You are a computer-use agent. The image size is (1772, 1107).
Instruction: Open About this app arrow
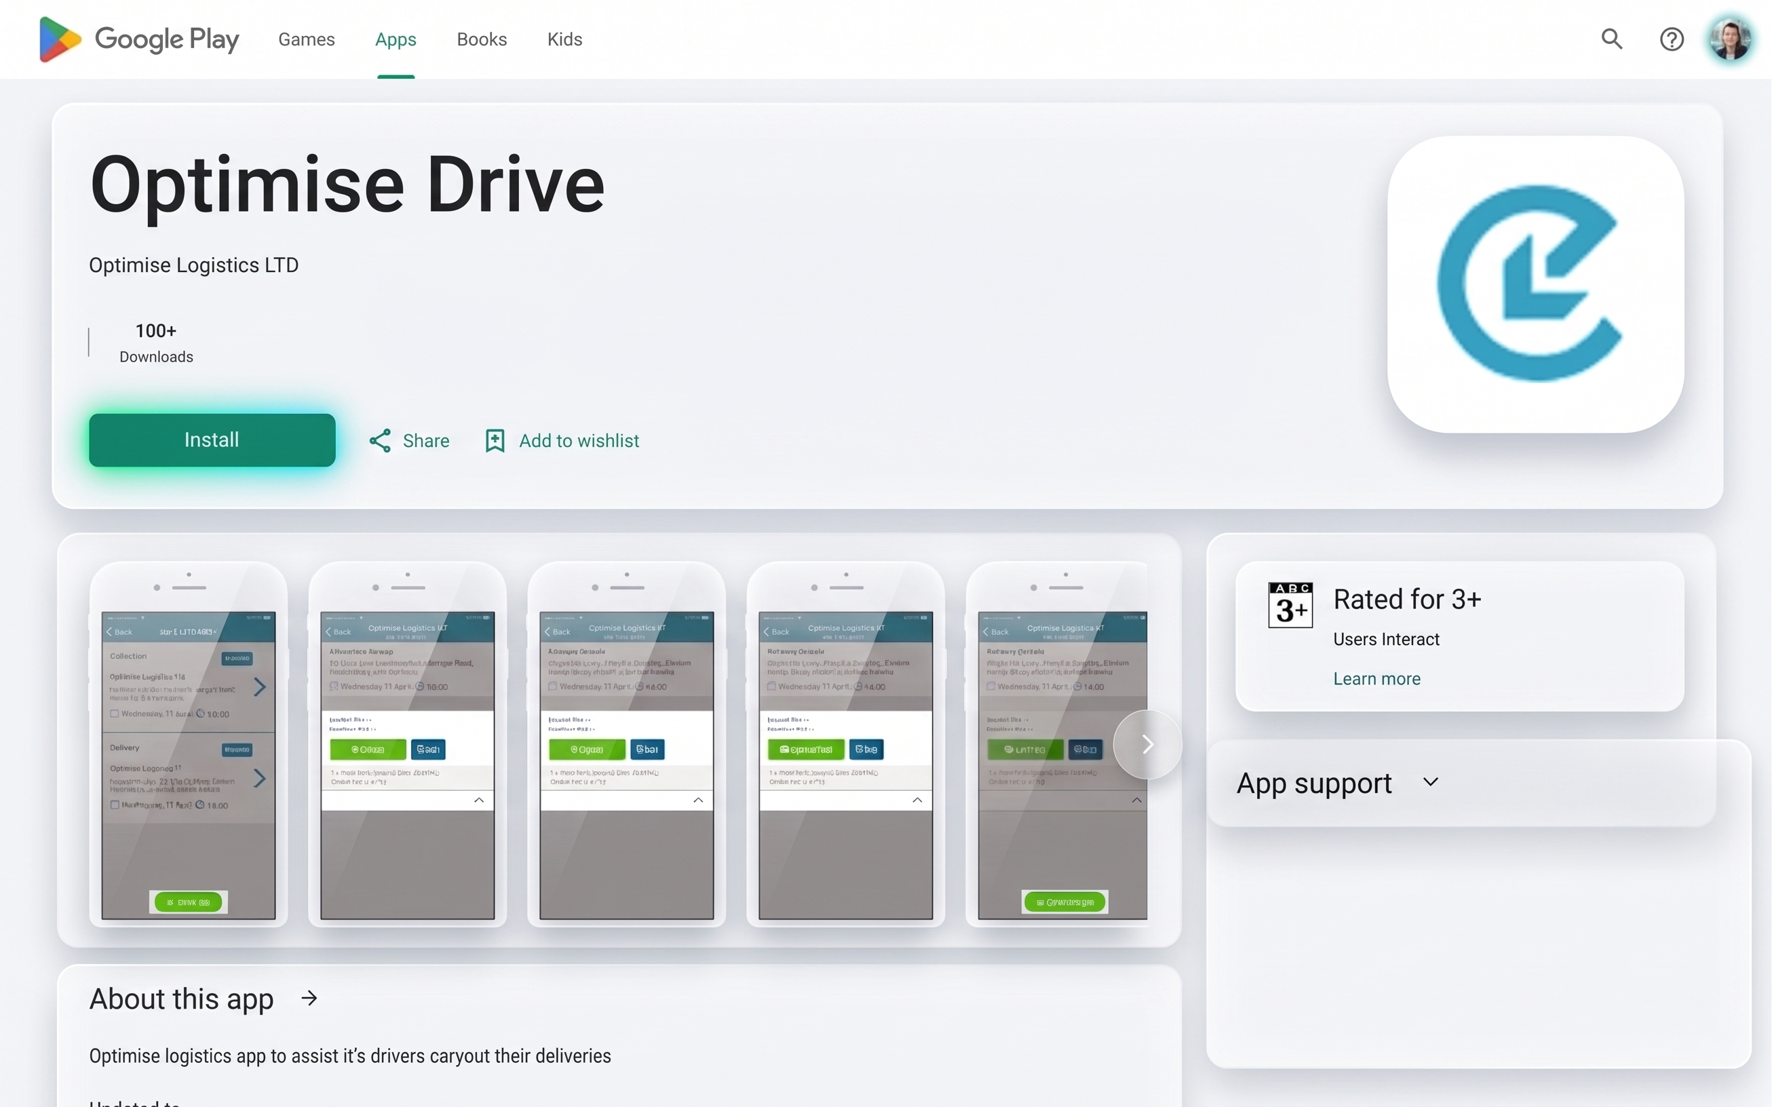310,998
